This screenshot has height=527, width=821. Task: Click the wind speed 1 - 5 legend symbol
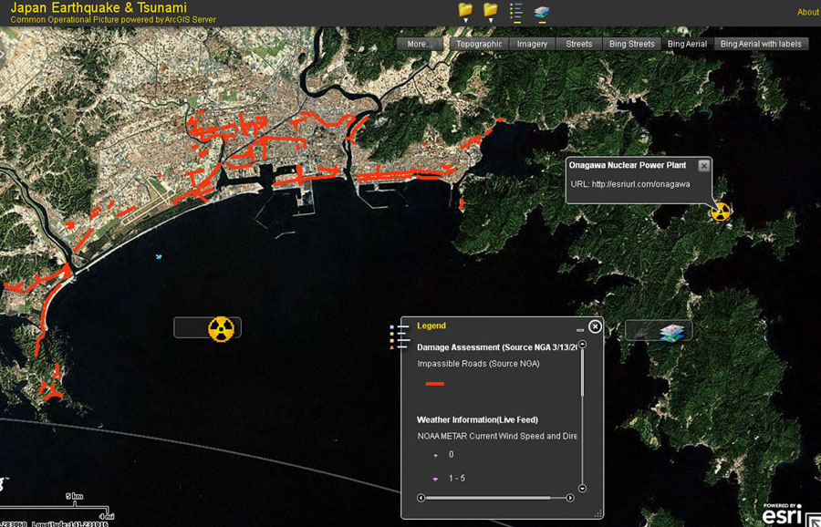click(x=436, y=479)
